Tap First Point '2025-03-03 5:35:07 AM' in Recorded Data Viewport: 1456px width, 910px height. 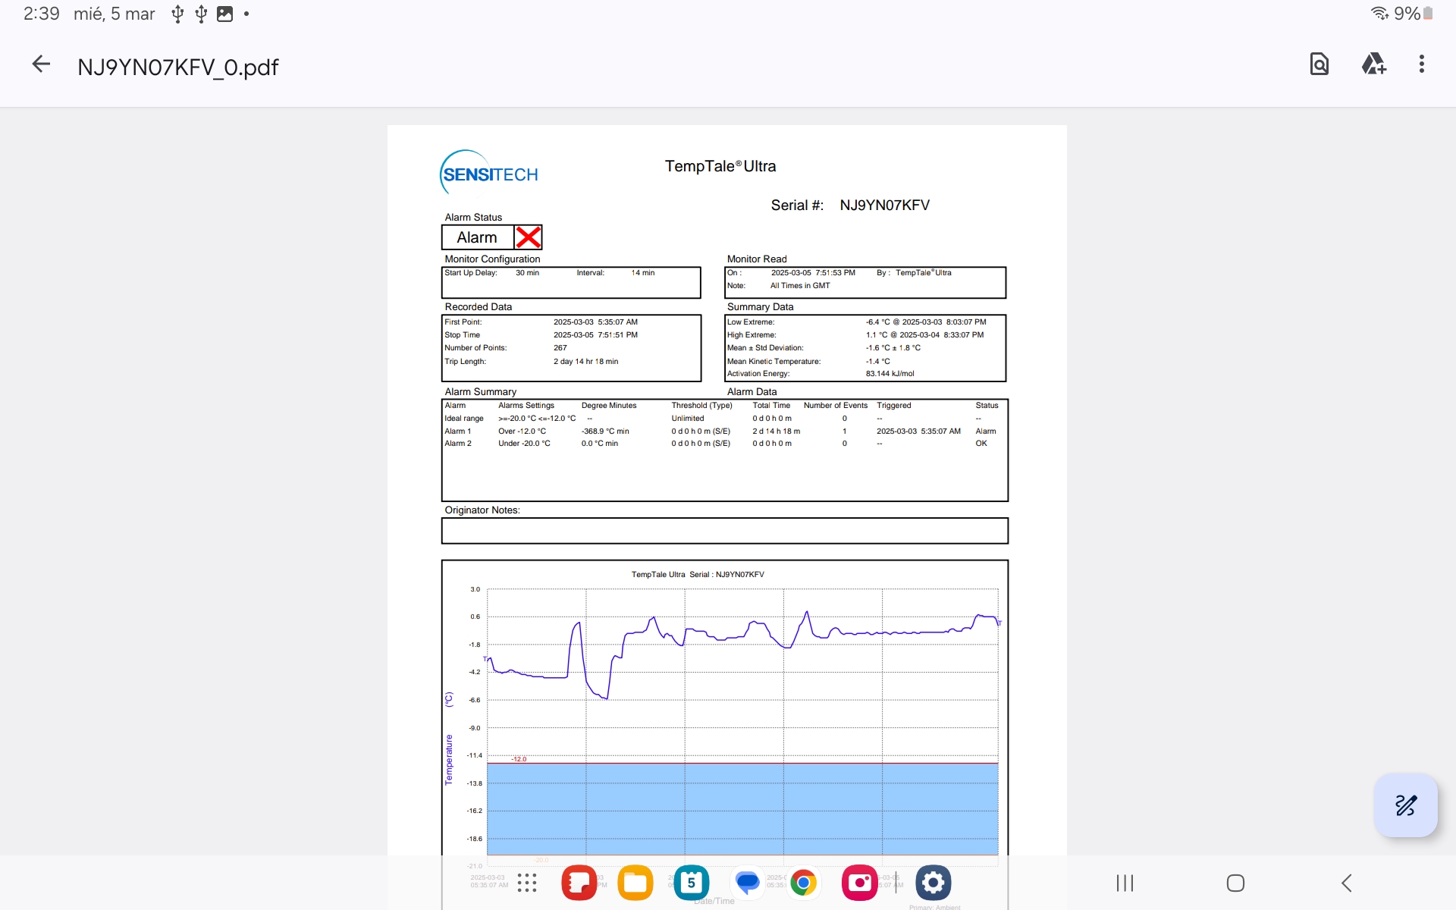coord(595,322)
